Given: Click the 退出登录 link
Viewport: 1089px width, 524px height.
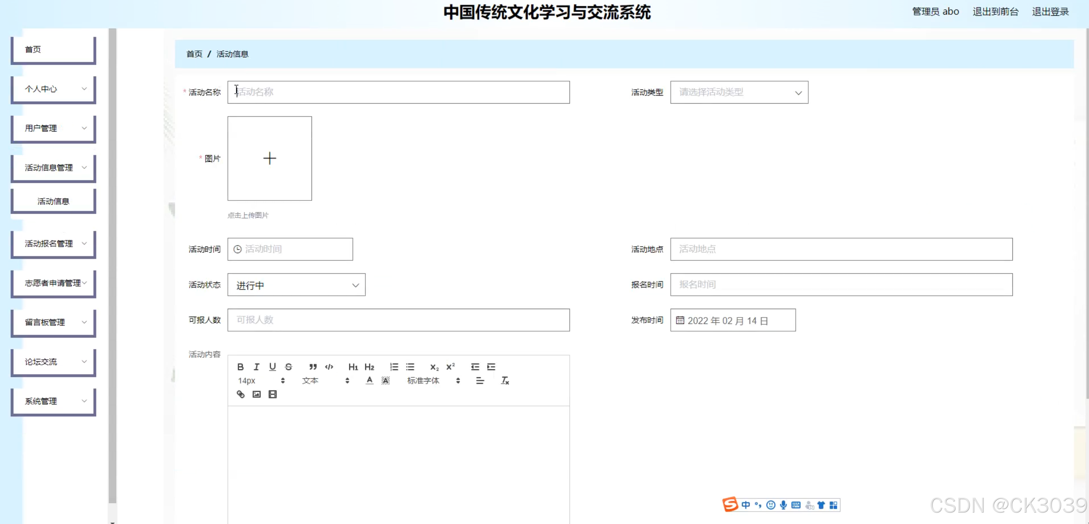Looking at the screenshot, I should 1050,11.
